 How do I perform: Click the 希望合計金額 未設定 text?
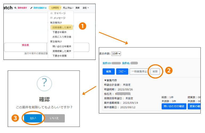117,85
